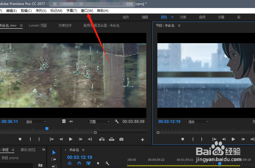The image size is (255, 168).
Task: Open the 编辑(E) menu
Action: click(11, 11)
